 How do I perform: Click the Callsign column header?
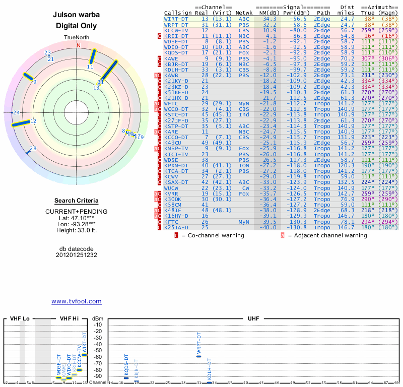178,13
